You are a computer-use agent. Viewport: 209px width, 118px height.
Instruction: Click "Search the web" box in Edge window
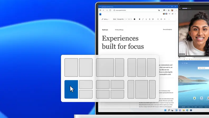click(203, 68)
